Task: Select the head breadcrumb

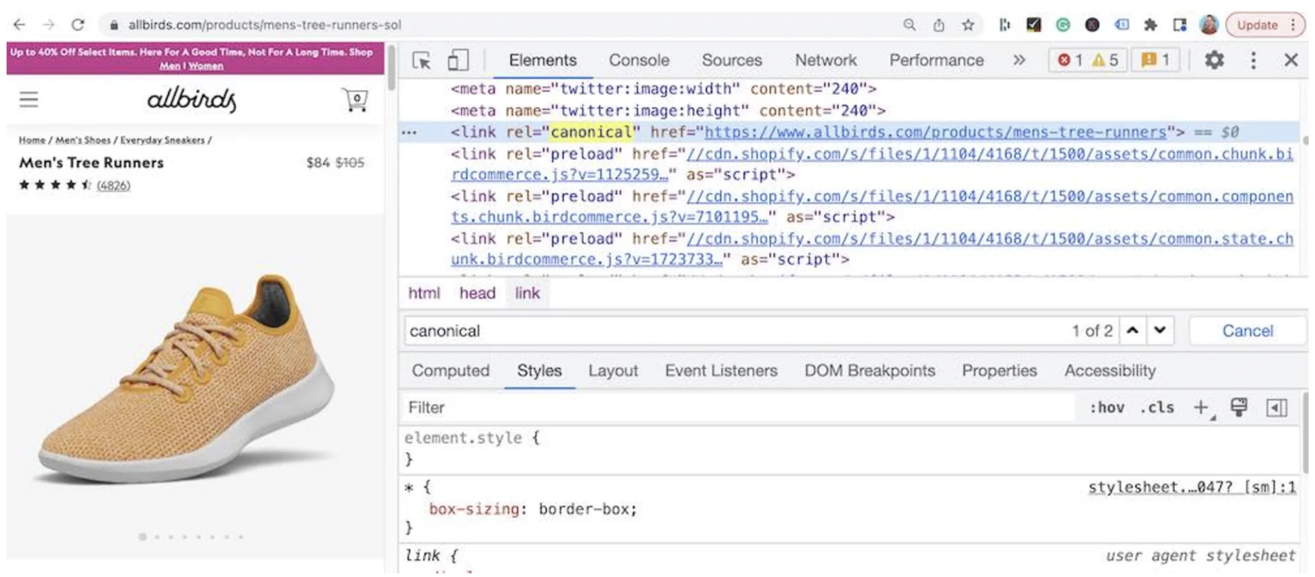Action: pos(477,294)
